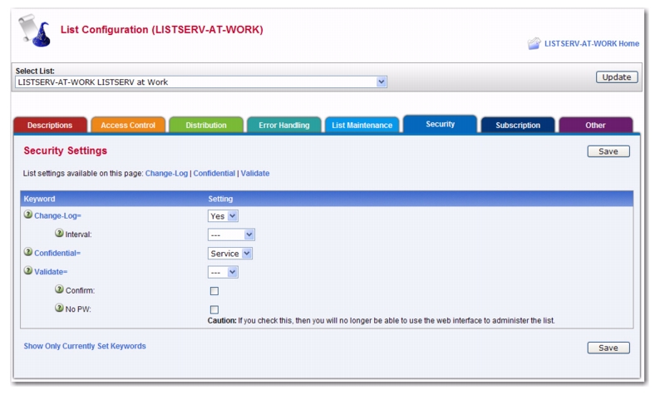655x395 pixels.
Task: Click the Save button beside Show Only link
Action: (608, 348)
